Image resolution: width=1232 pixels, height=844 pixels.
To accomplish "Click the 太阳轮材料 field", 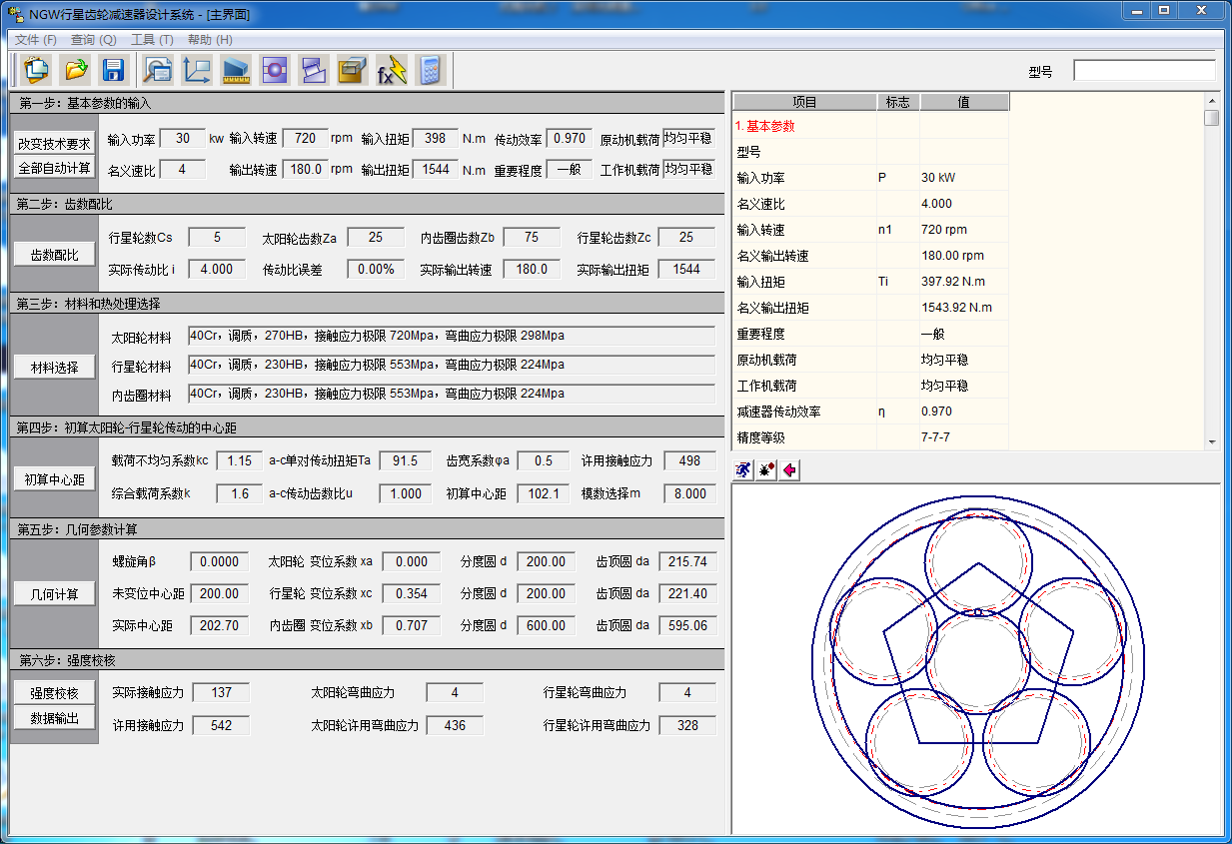I will point(452,336).
